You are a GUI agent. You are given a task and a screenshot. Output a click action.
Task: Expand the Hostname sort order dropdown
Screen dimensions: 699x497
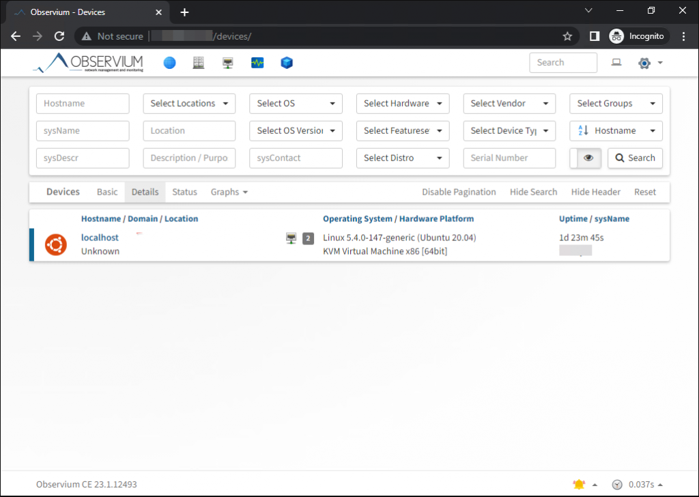tap(616, 130)
